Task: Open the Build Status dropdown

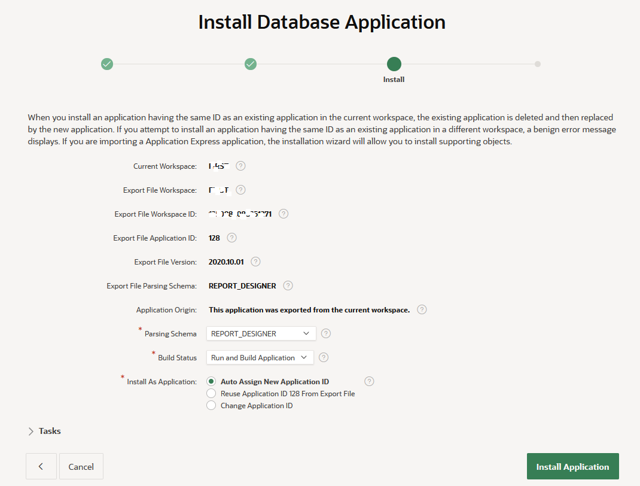Action: (x=260, y=357)
